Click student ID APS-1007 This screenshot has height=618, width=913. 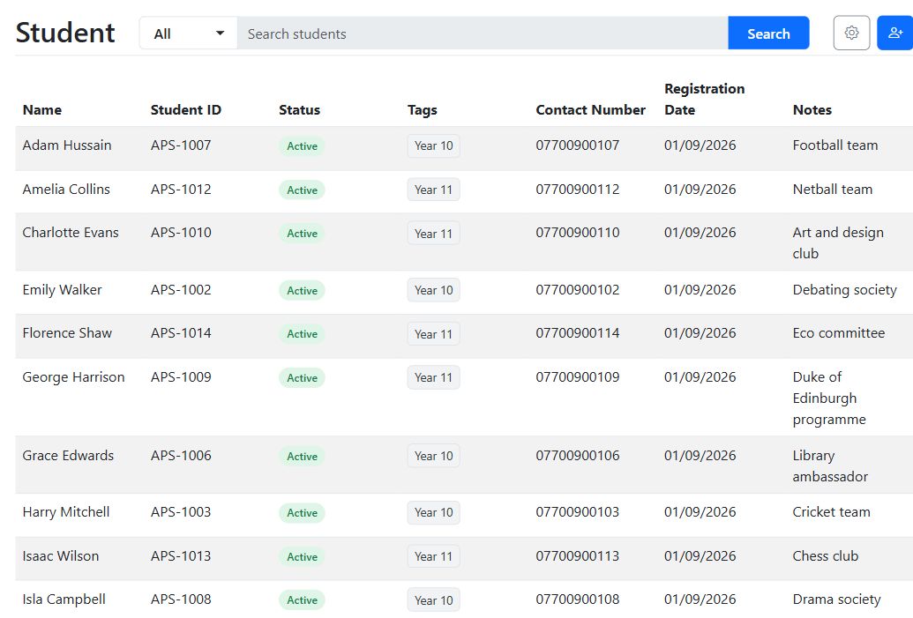click(181, 145)
